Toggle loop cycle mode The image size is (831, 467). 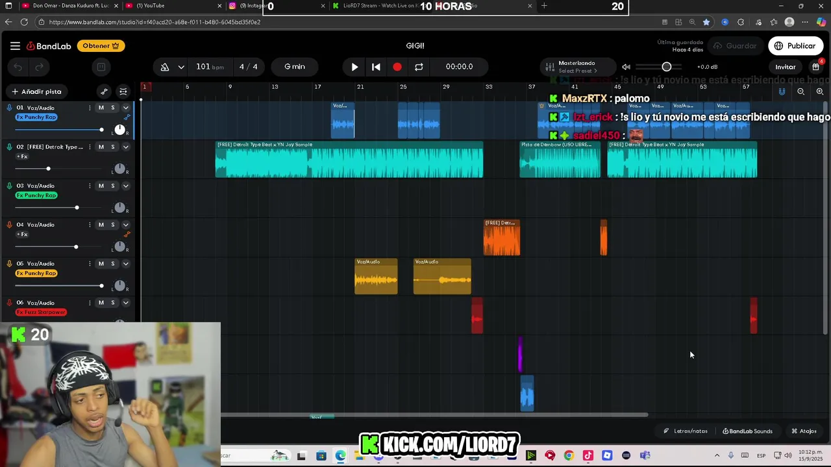pyautogui.click(x=419, y=67)
